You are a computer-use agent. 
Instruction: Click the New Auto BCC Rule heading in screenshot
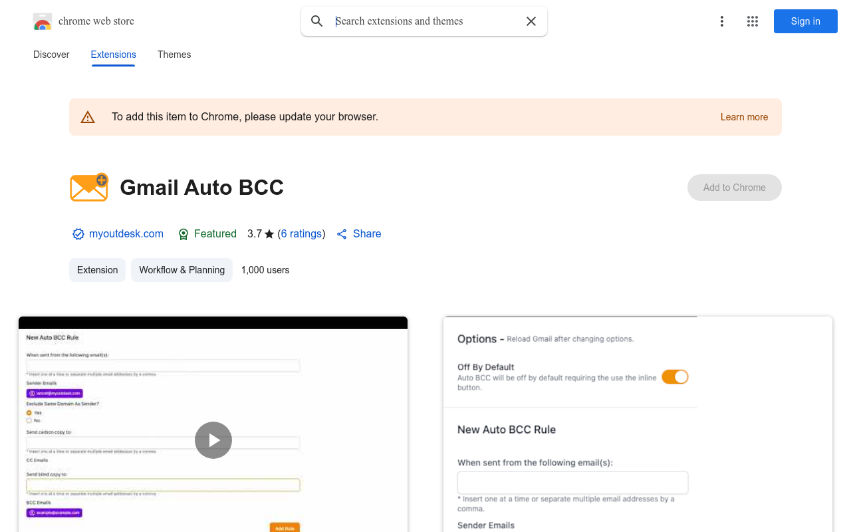pyautogui.click(x=507, y=430)
